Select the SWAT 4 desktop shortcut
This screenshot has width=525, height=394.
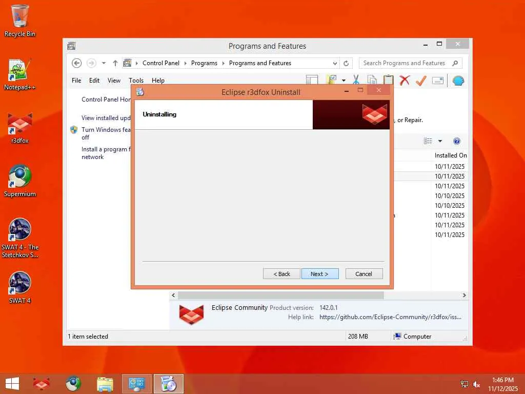tap(20, 288)
